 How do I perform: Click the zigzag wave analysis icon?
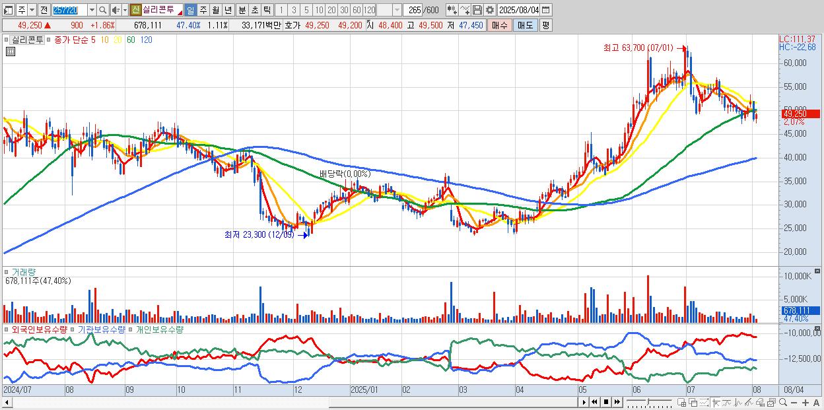[x=738, y=402]
